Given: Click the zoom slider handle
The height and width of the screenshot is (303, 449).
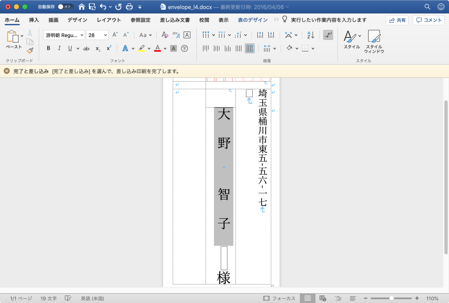Looking at the screenshot, I should point(391,298).
